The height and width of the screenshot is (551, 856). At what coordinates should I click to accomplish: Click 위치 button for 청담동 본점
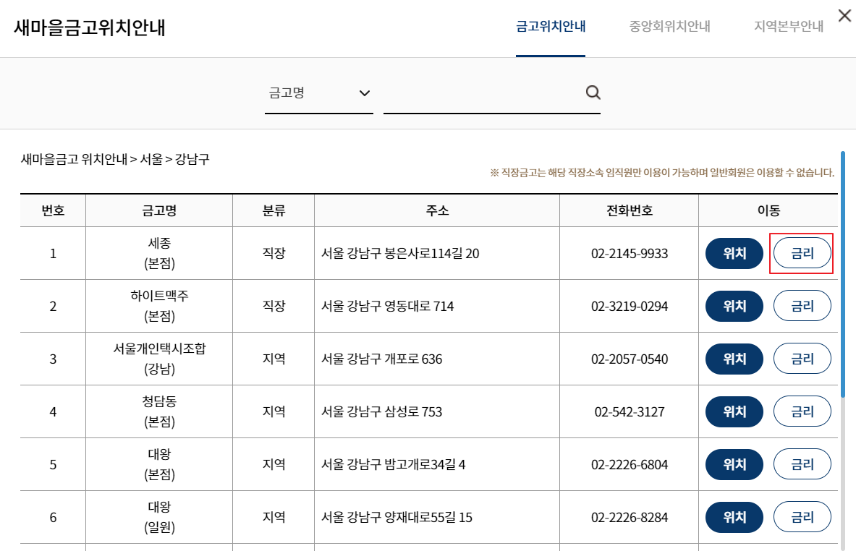point(734,412)
